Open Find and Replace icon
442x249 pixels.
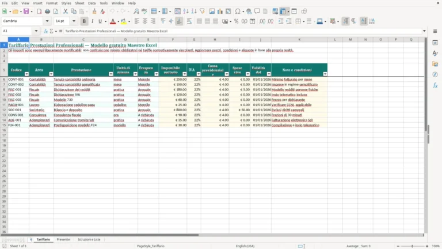136,12
